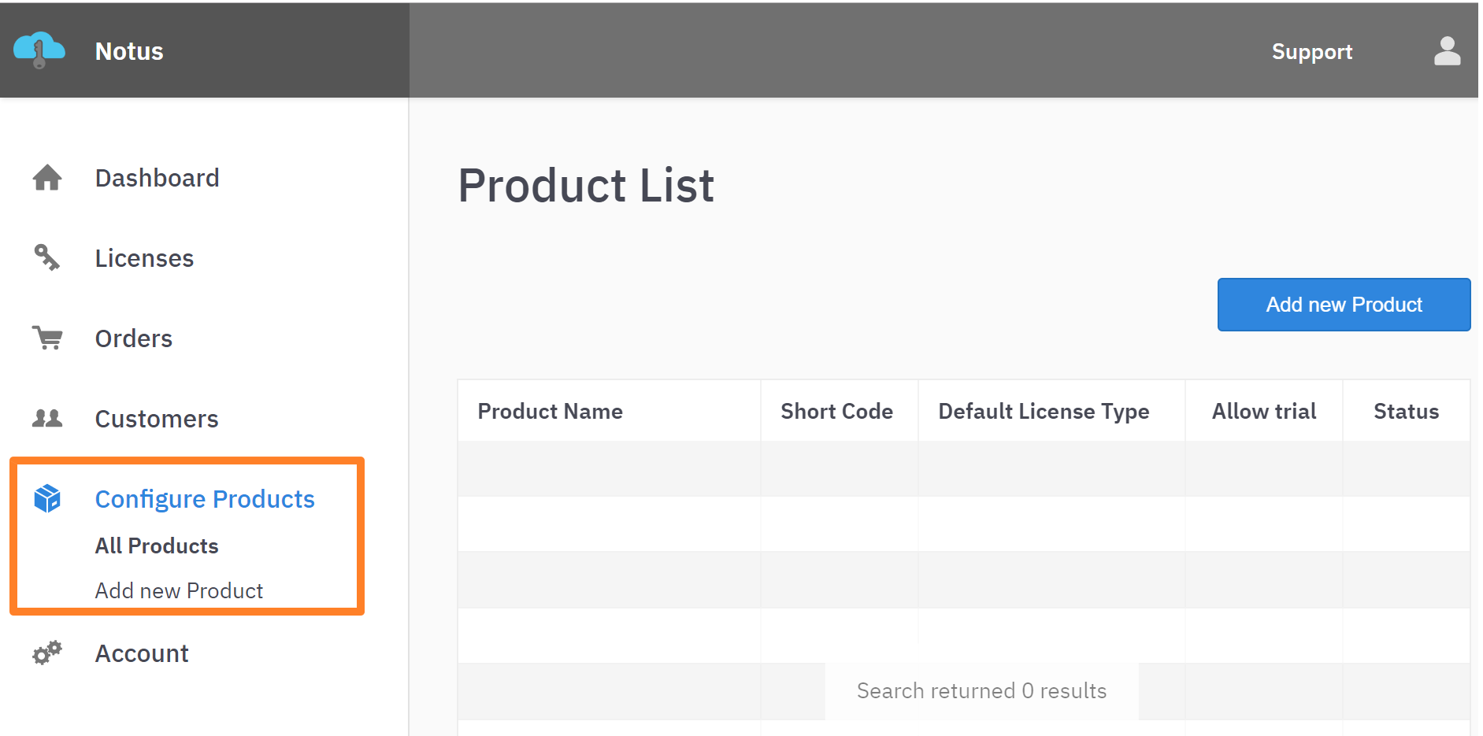Viewport: 1483px width, 736px height.
Task: Open Account settings menu
Action: tap(142, 653)
